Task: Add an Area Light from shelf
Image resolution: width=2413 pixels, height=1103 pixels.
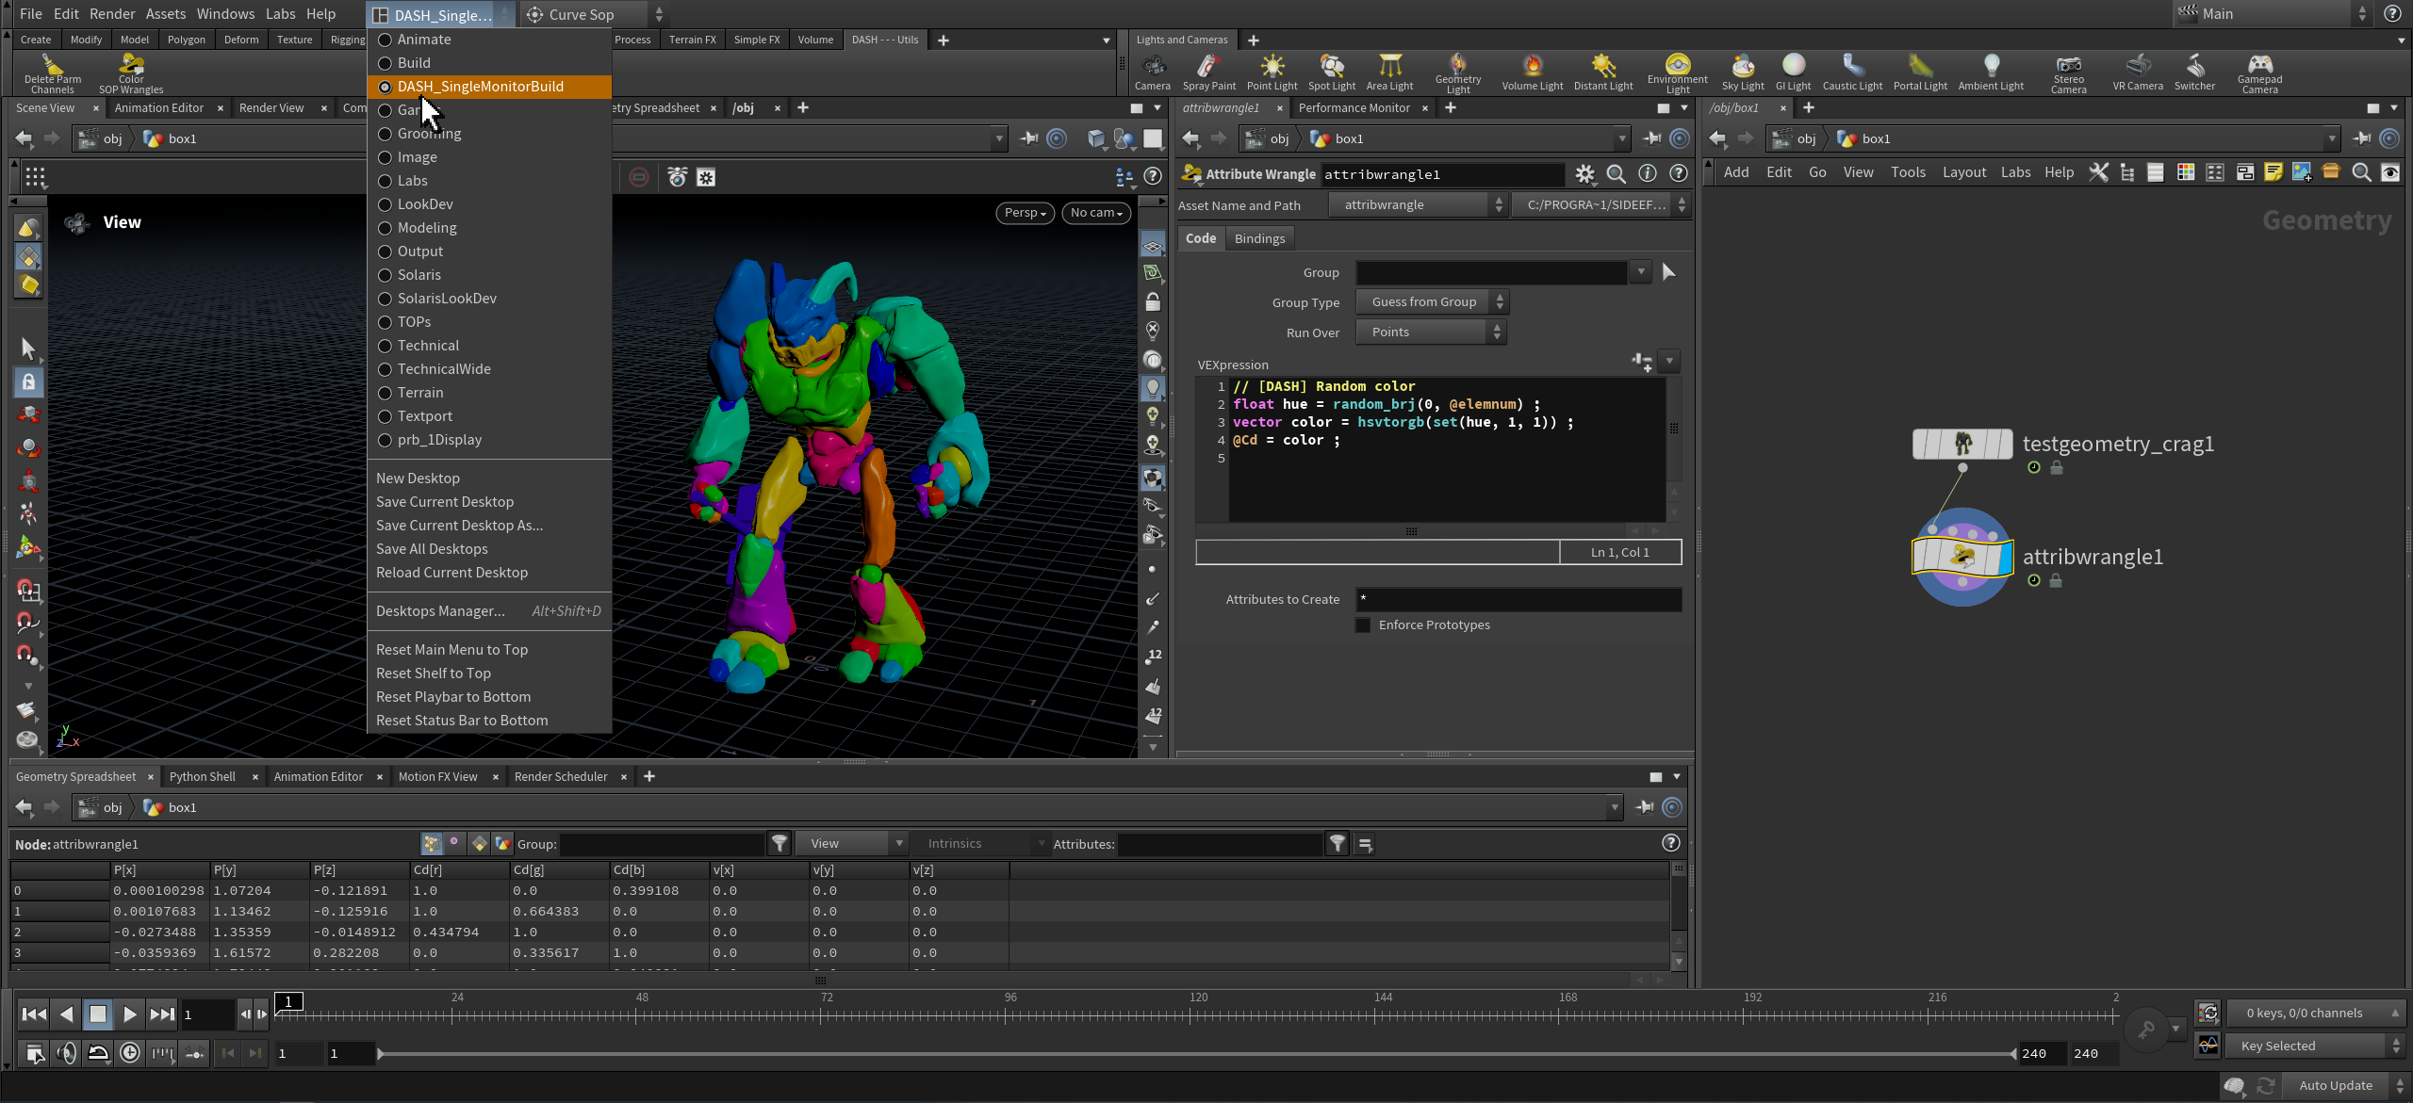Action: tap(1389, 72)
